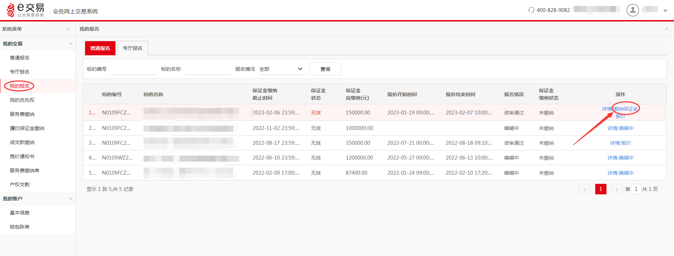Focus the 标的名称 input field
Viewport: 674px width, 256px height.
click(208, 69)
